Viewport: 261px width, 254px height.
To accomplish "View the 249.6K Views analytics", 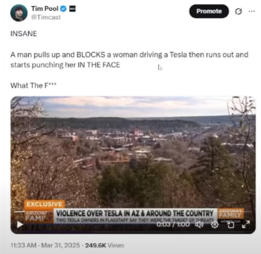I will pyautogui.click(x=104, y=245).
